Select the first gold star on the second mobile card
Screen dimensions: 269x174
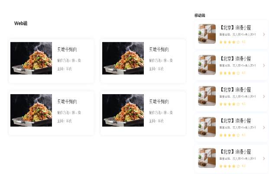221,73
